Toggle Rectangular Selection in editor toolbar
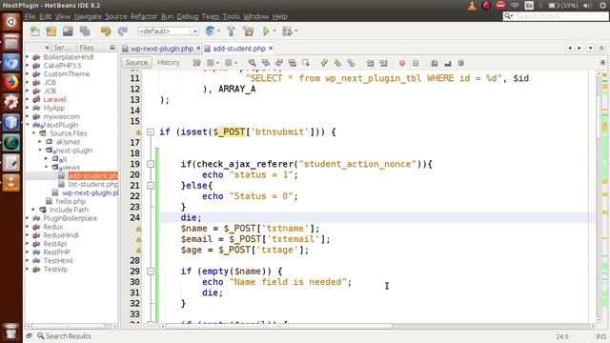This screenshot has height=343, width=610. (306, 63)
